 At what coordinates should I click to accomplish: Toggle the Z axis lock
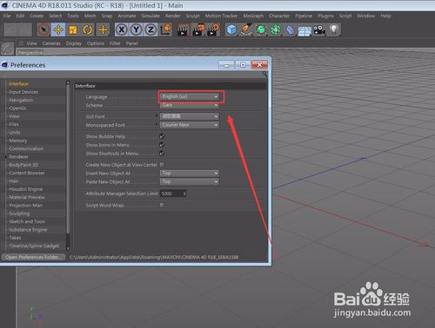pyautogui.click(x=151, y=30)
